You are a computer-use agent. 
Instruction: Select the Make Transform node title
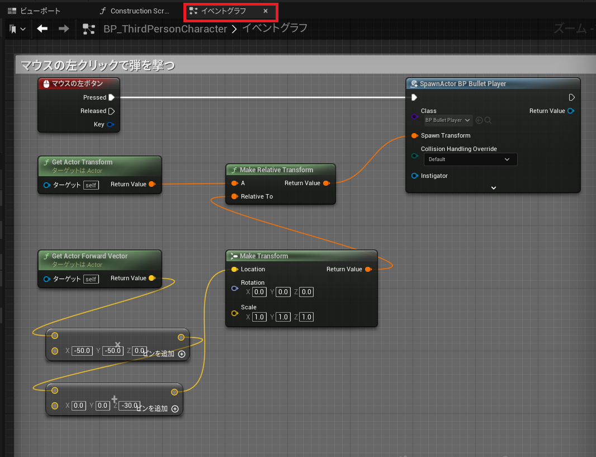[x=264, y=256]
